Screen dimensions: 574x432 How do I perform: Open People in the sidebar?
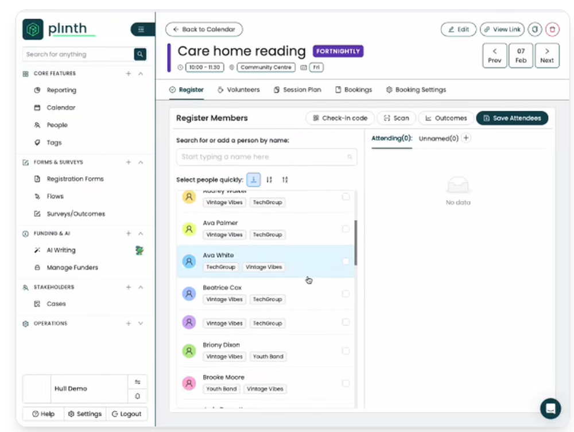(57, 125)
